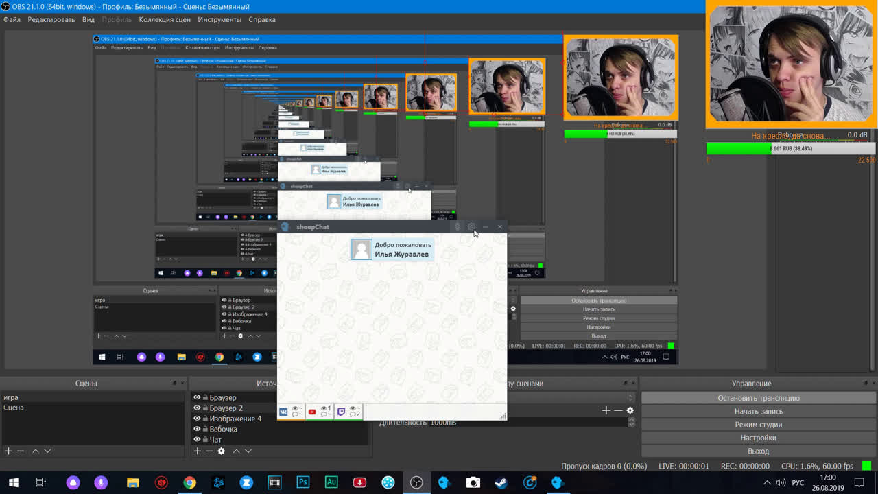The image size is (878, 494).
Task: Click the Twitch channel icon in sheepChat
Action: pyautogui.click(x=341, y=412)
